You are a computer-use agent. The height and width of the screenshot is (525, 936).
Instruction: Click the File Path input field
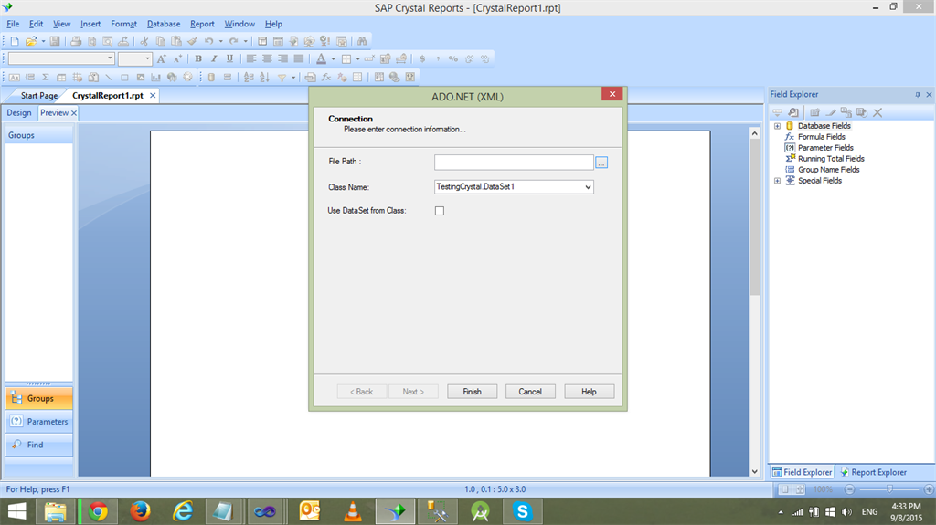tap(514, 163)
